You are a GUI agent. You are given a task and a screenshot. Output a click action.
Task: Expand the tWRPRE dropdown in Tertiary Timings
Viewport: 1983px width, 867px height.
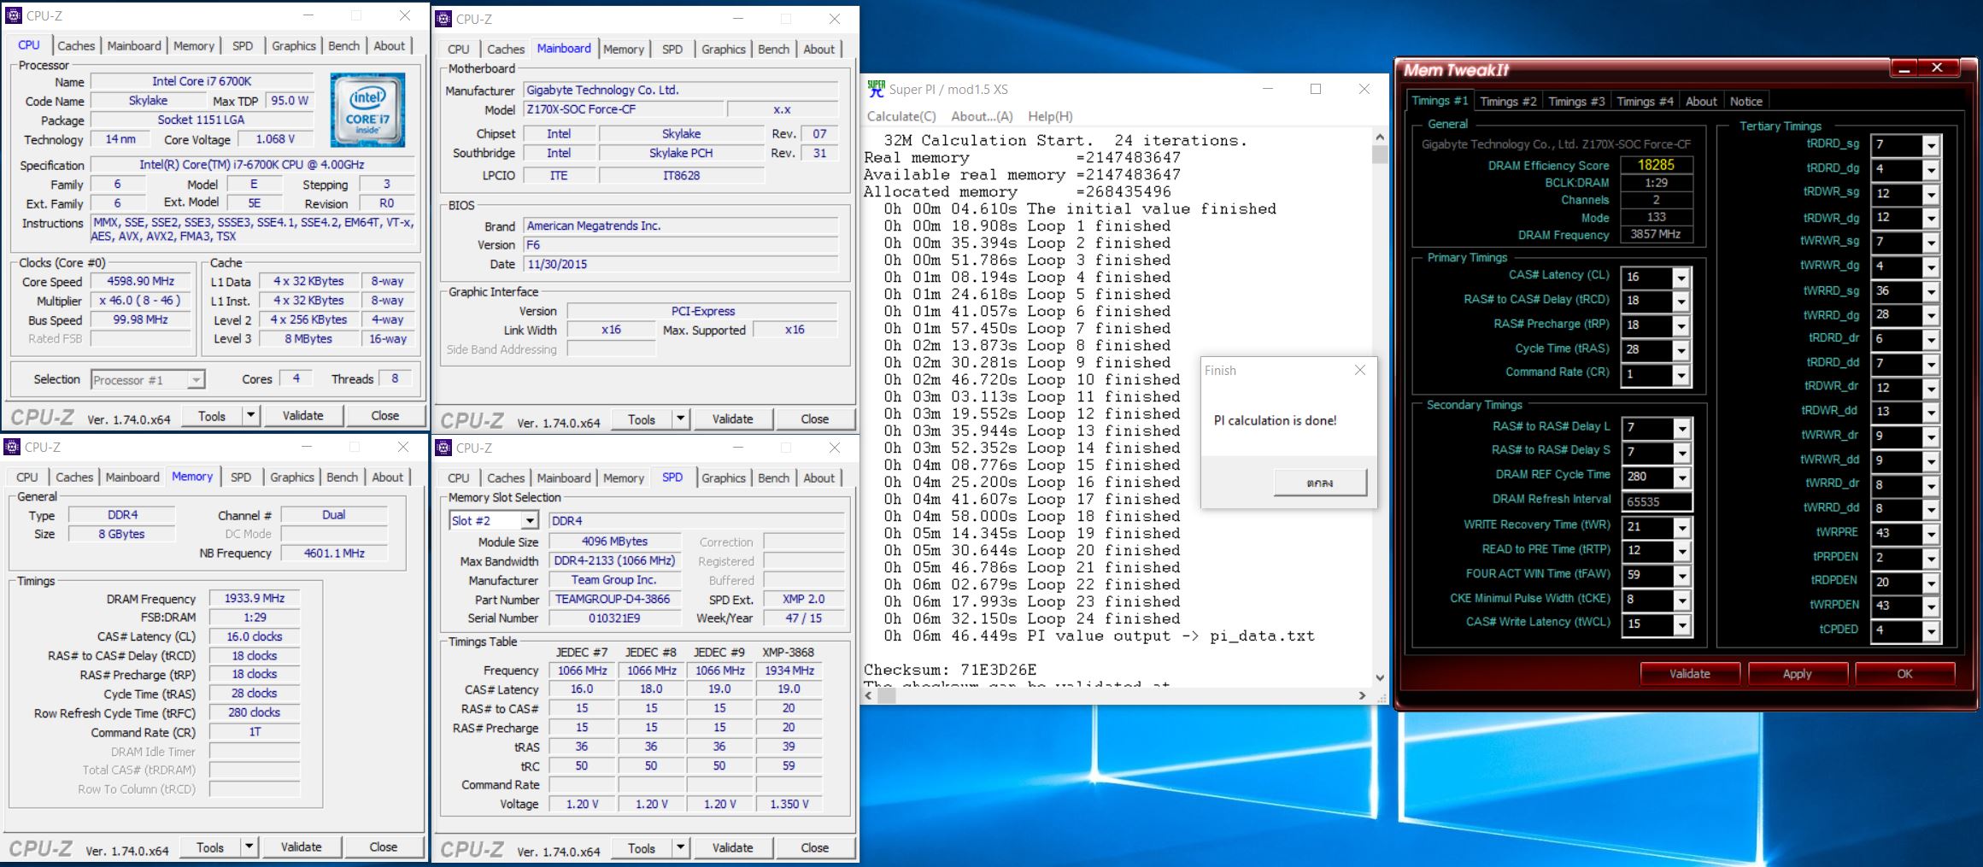[x=1931, y=535]
